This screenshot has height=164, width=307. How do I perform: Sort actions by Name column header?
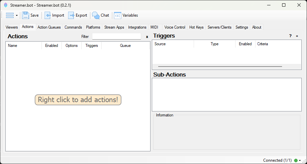13,46
